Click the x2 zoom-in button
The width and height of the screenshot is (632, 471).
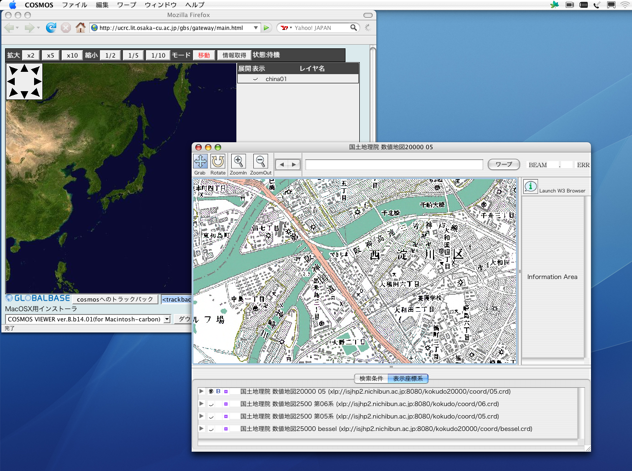[31, 55]
